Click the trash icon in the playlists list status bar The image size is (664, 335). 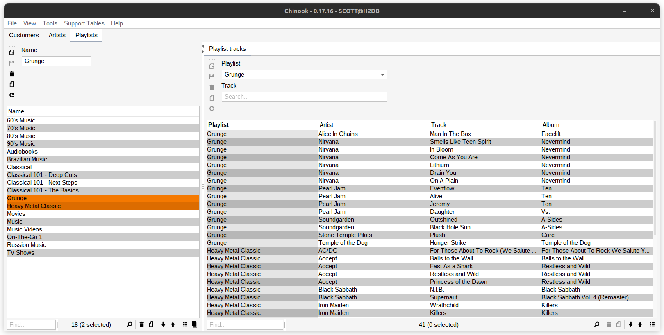pos(141,324)
